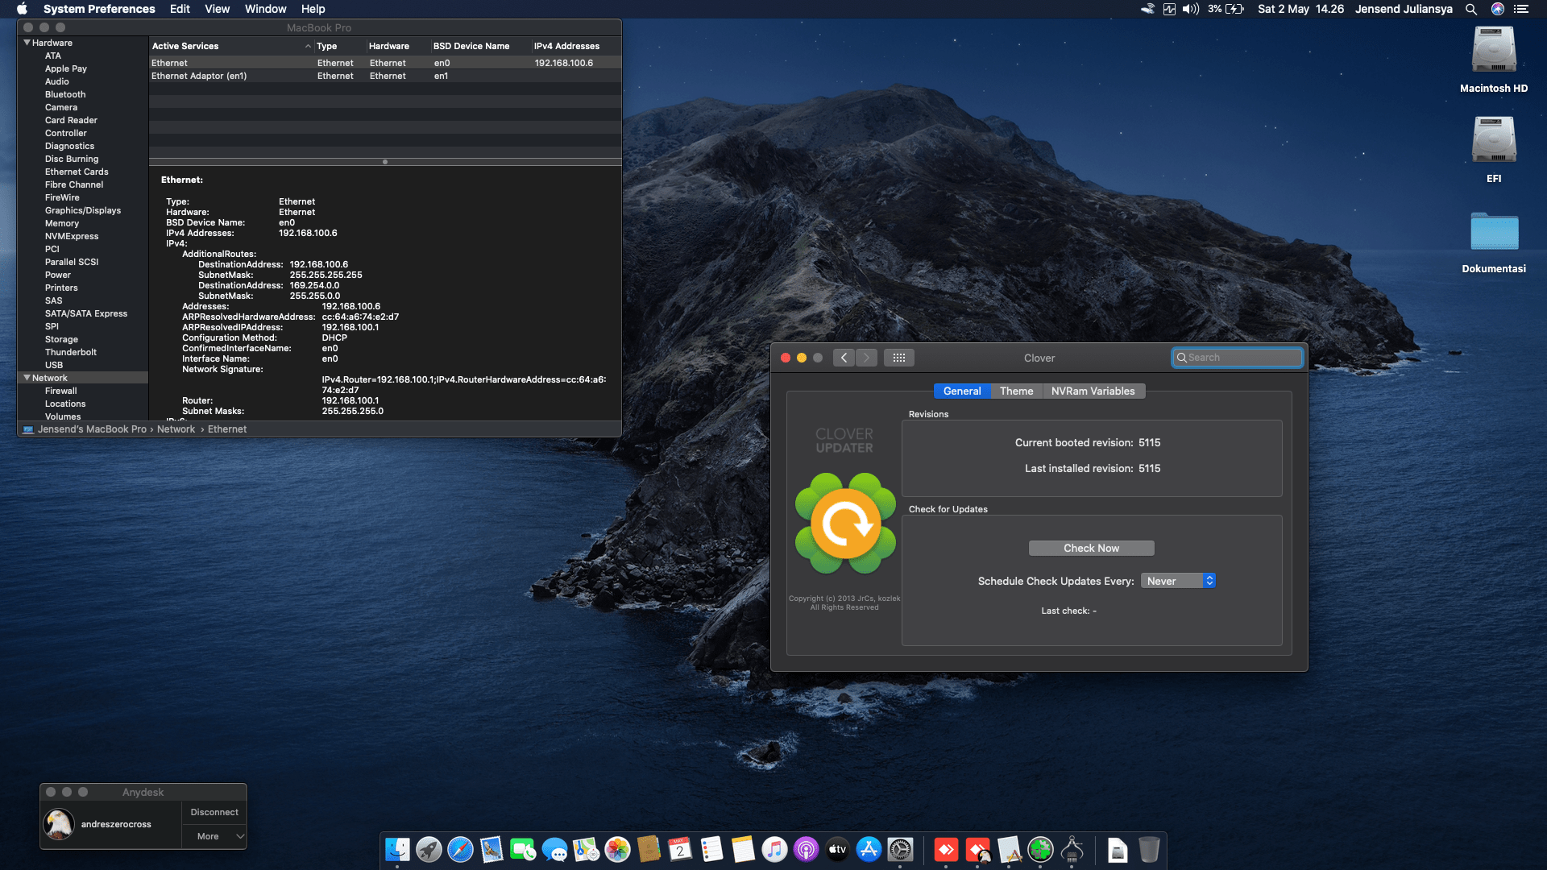
Task: Open Apple TV icon in dock
Action: point(837,849)
